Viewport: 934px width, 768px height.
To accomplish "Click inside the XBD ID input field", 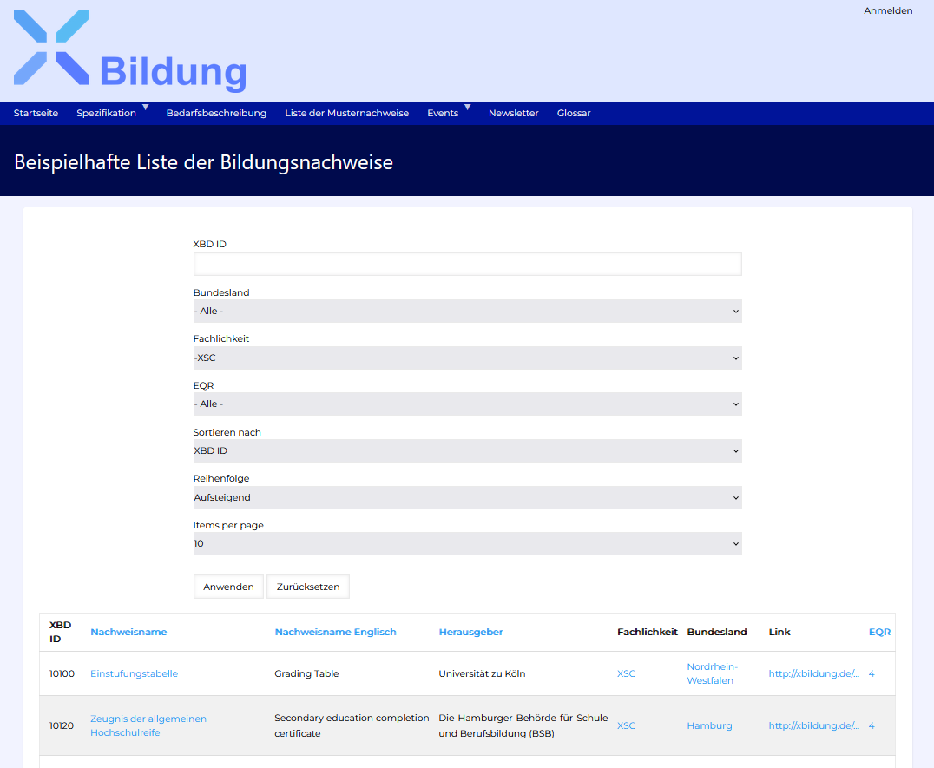I will [x=467, y=264].
